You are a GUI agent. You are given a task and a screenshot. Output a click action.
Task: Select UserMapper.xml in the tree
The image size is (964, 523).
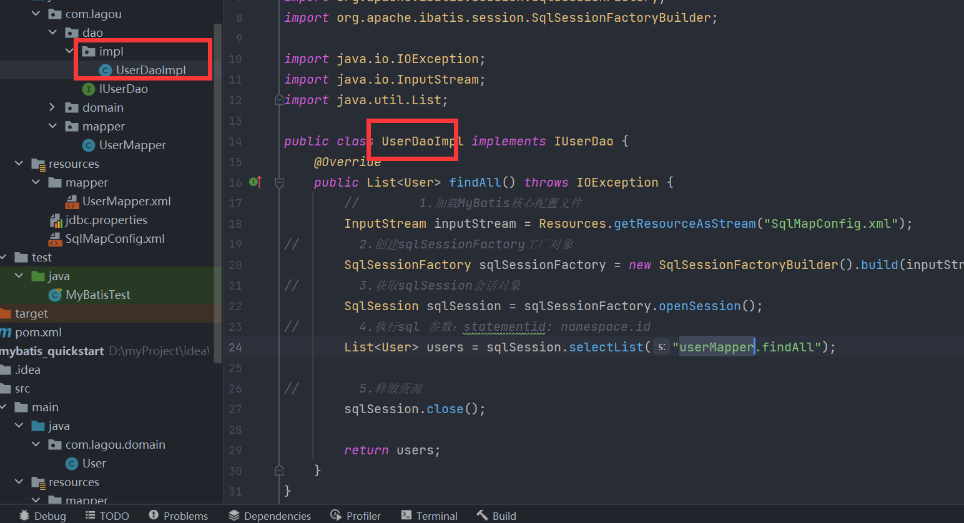(127, 202)
